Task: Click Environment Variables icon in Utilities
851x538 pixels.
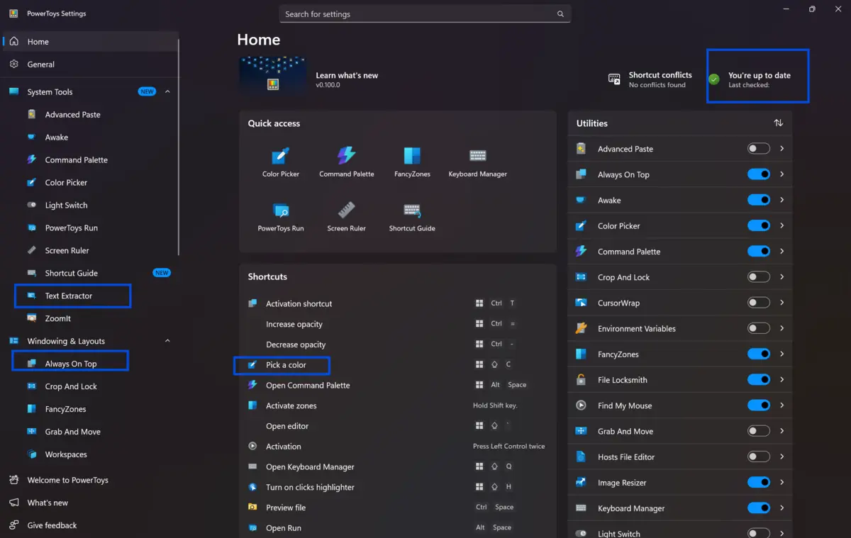Action: [581, 328]
